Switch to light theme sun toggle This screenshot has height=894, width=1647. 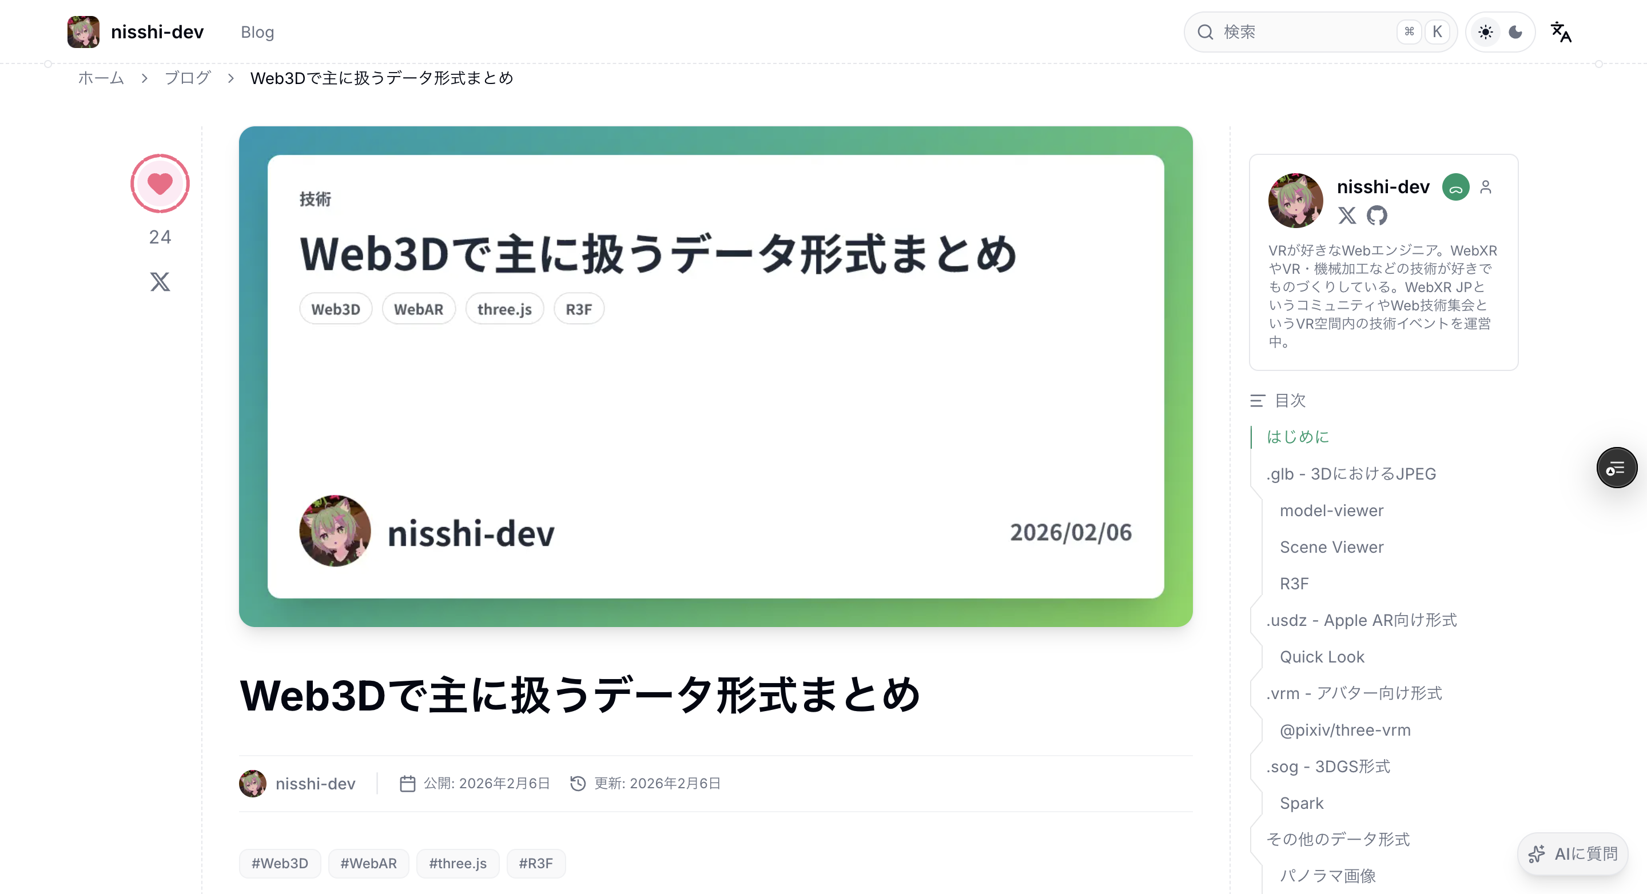pyautogui.click(x=1485, y=32)
